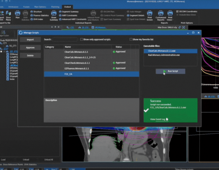Switch to the Fusion ribbon tab
Screen dimensions: 219x170
[26, 7]
